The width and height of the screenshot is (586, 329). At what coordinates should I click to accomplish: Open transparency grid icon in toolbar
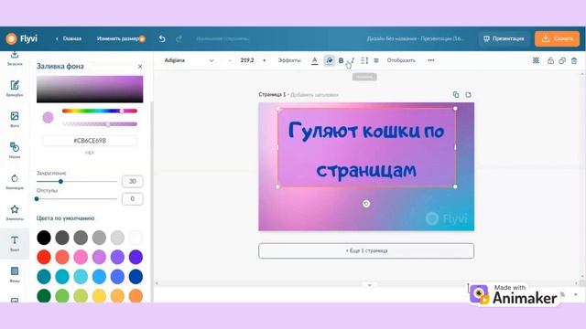536,60
